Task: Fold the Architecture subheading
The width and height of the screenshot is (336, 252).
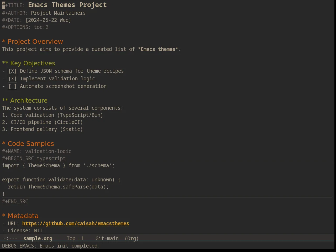Action: click(x=25, y=101)
